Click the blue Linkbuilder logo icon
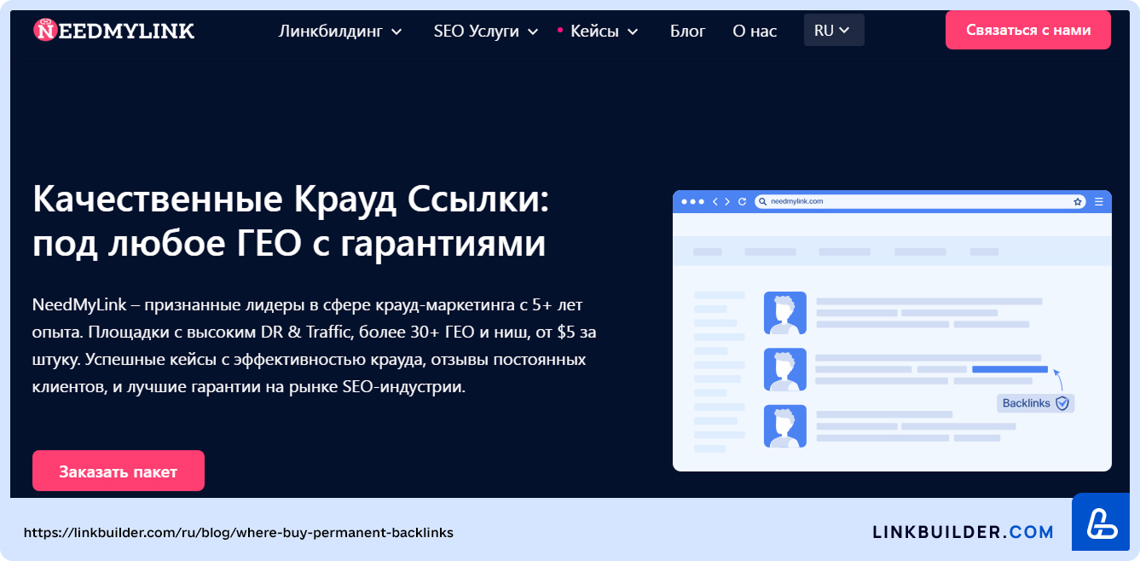 click(1100, 522)
